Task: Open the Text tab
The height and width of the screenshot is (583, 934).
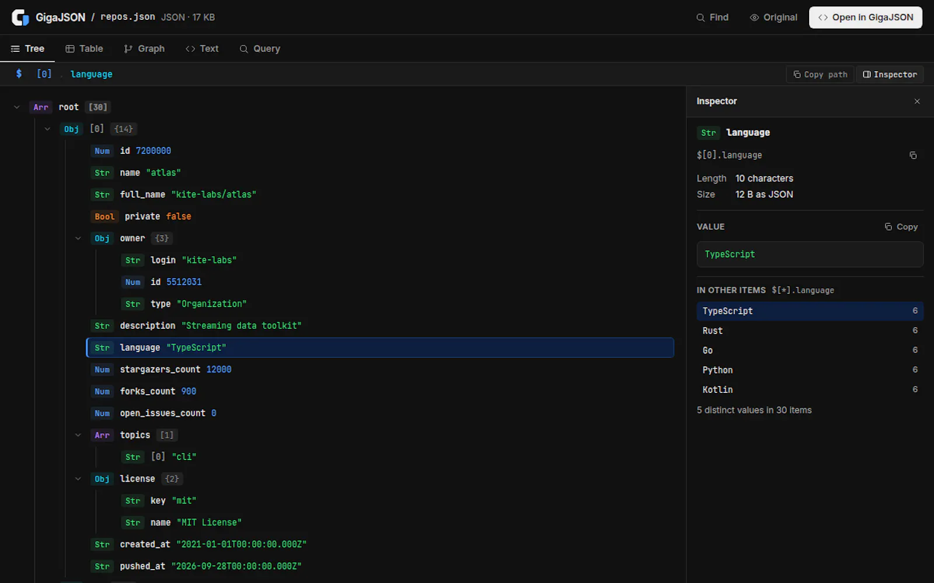Action: [x=202, y=49]
